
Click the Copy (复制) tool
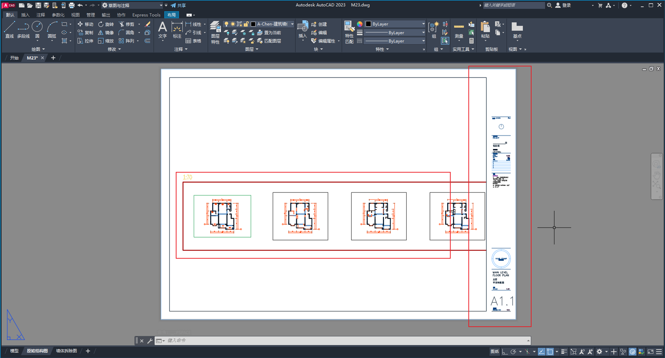point(85,33)
